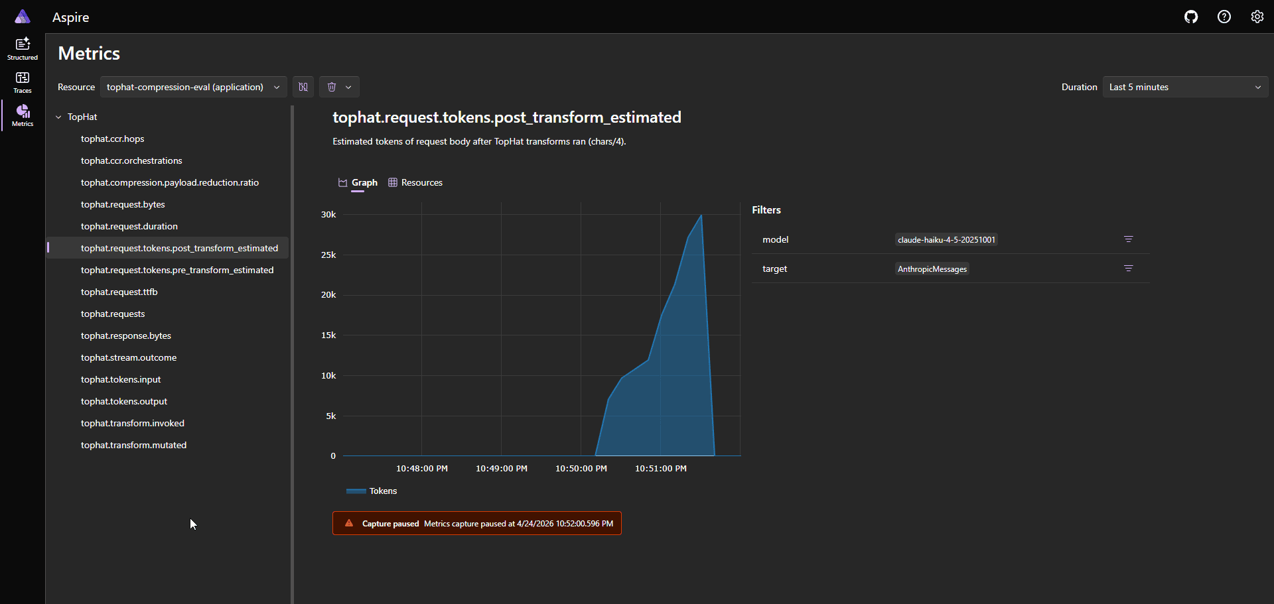Click the Aspire logo icon
1274x604 pixels.
click(23, 17)
